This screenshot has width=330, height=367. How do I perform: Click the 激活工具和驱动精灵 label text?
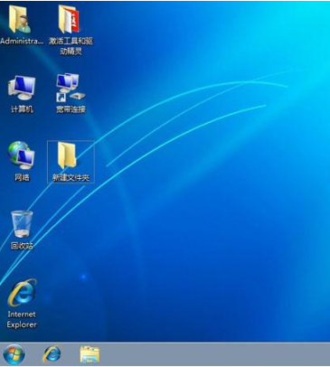[71, 46]
